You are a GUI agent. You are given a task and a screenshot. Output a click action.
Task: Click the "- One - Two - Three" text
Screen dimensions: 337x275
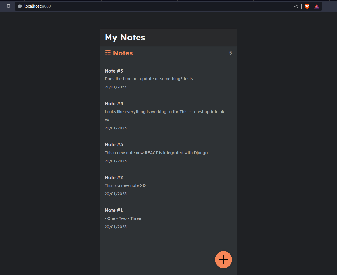tap(123, 218)
